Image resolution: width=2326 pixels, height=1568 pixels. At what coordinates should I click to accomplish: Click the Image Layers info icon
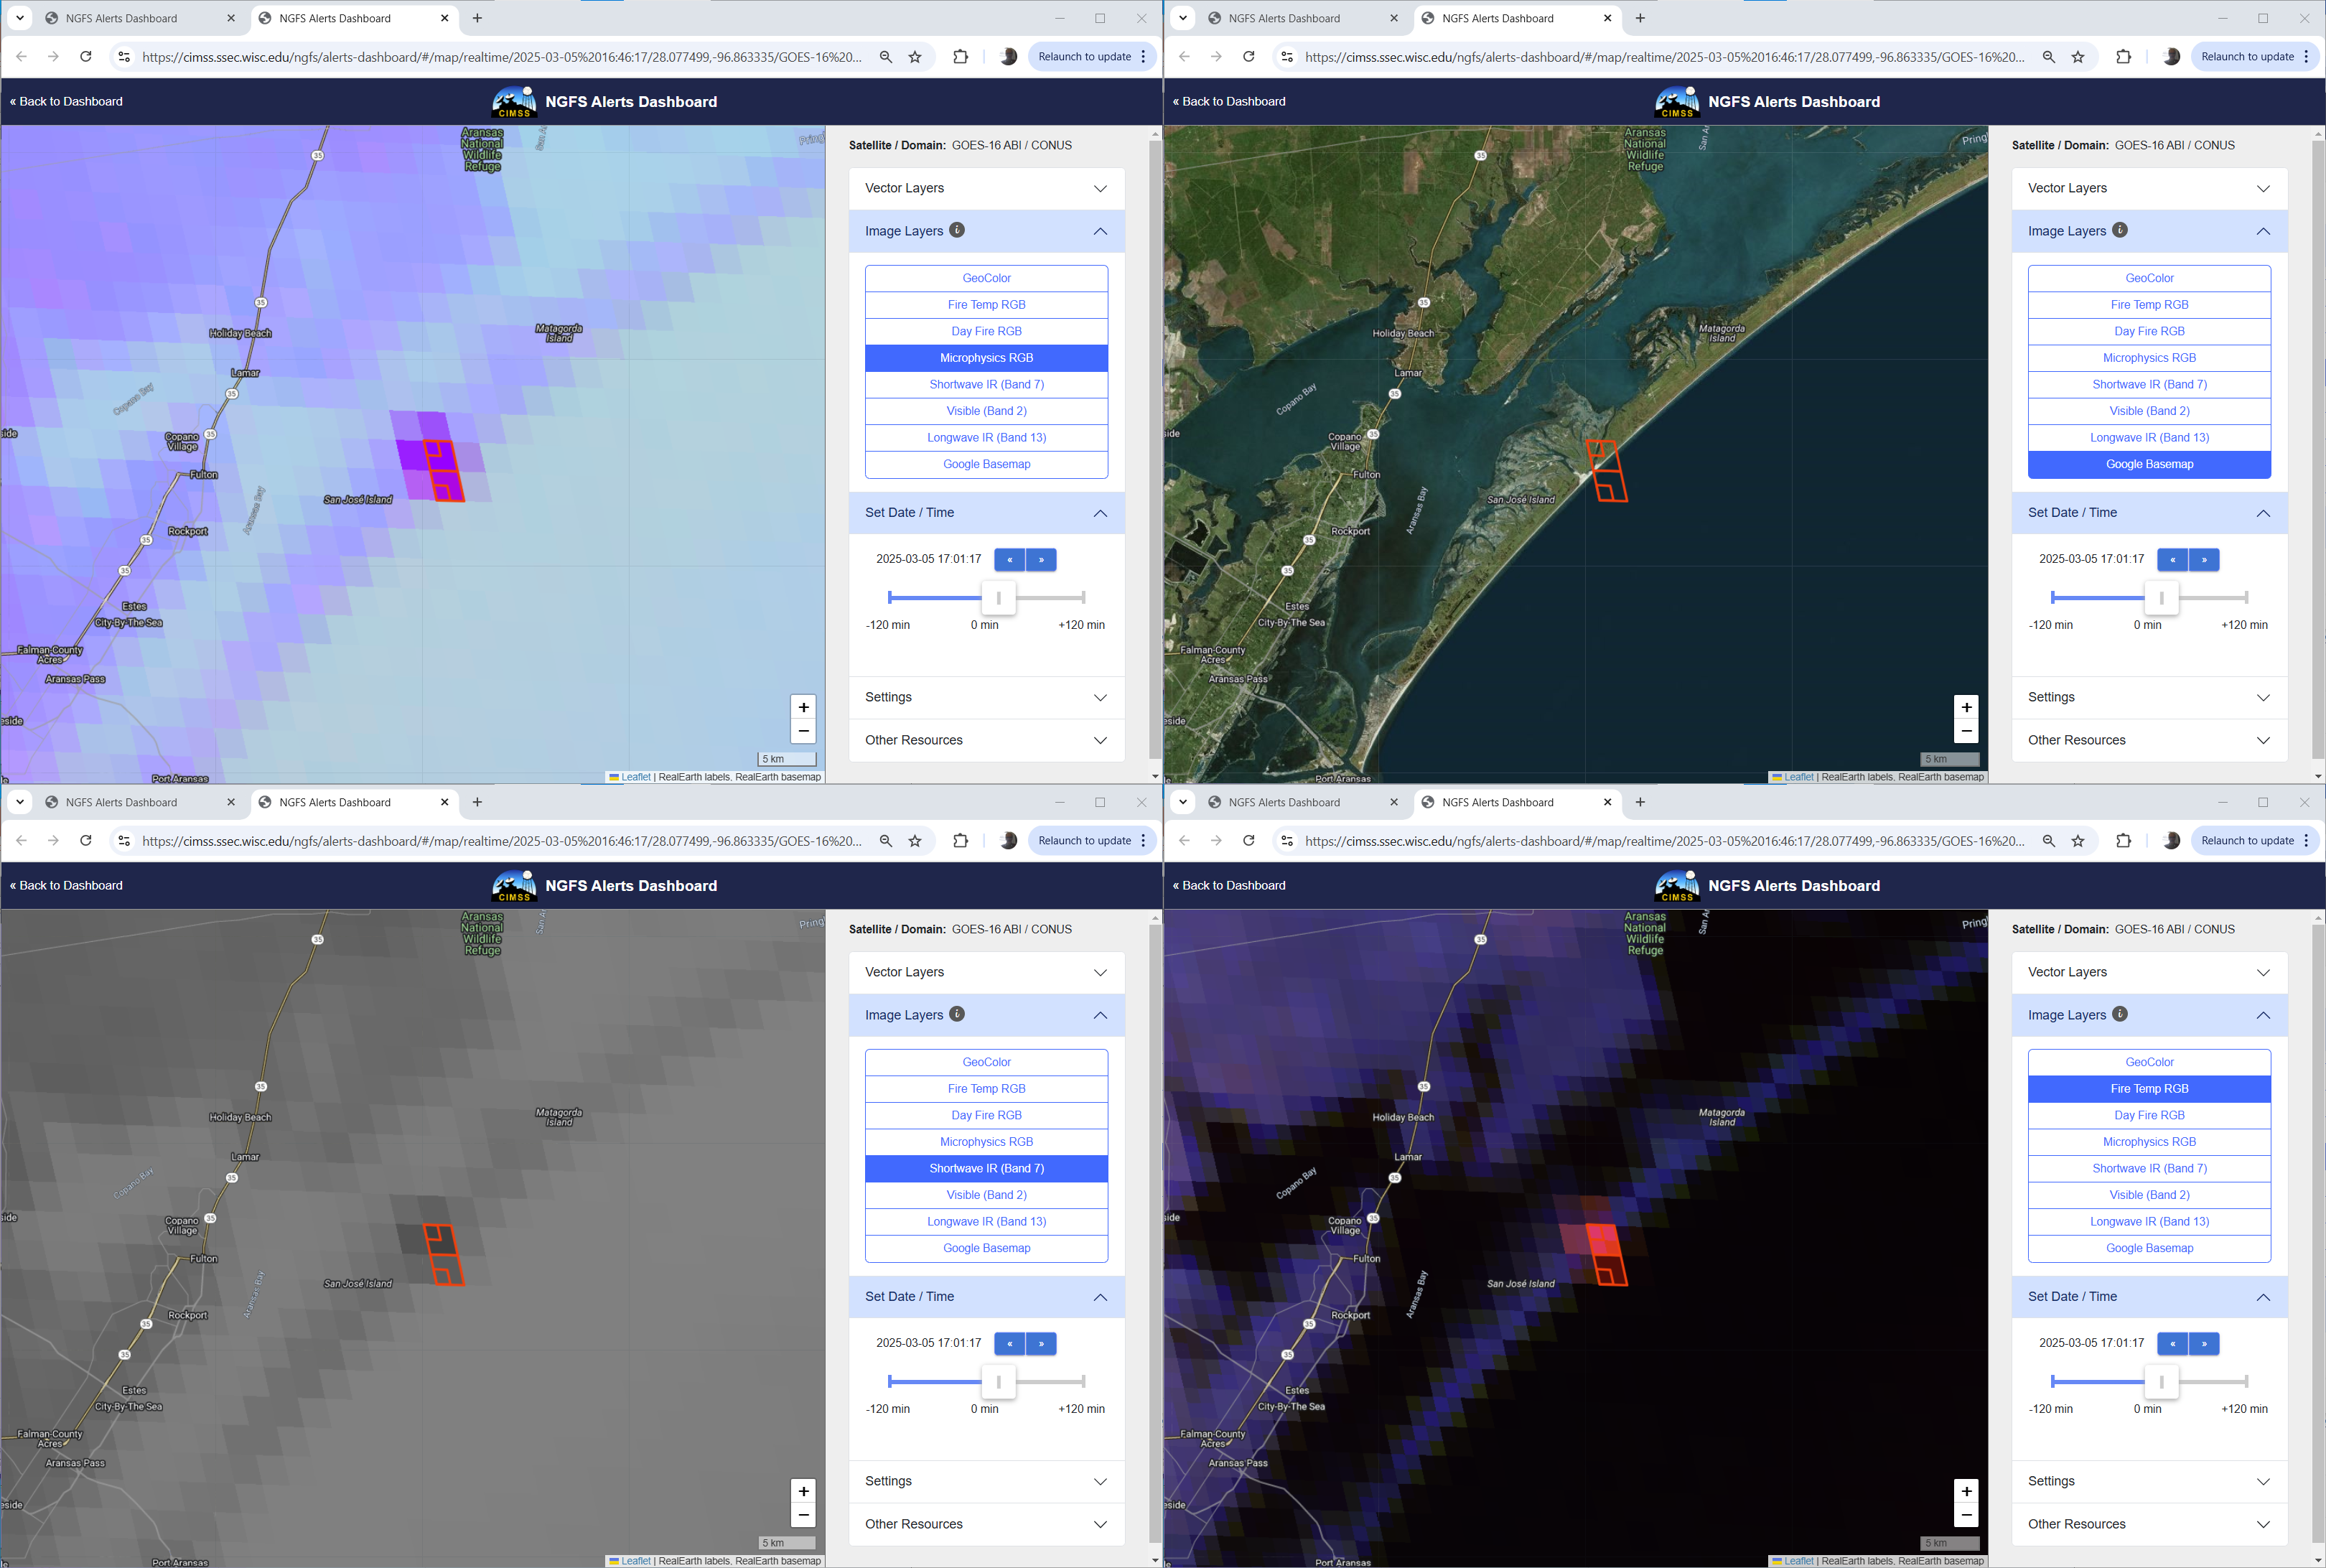point(958,230)
